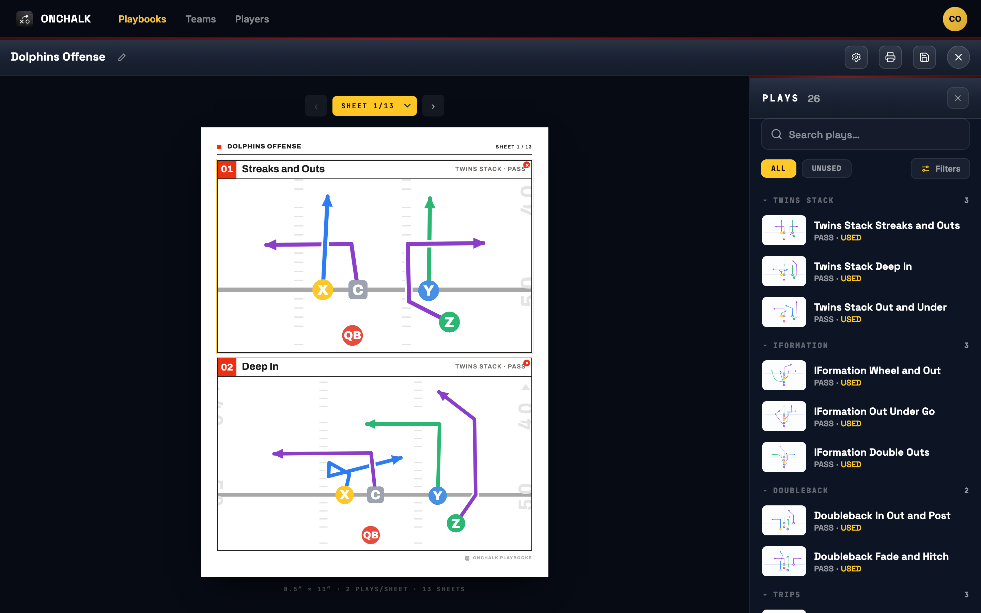Open the Teams tab

[201, 19]
